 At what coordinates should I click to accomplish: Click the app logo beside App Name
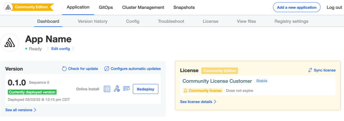click(x=10, y=43)
